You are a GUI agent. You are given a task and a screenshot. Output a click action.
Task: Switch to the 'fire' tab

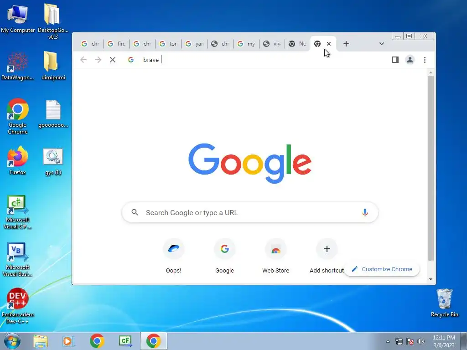pos(116,44)
